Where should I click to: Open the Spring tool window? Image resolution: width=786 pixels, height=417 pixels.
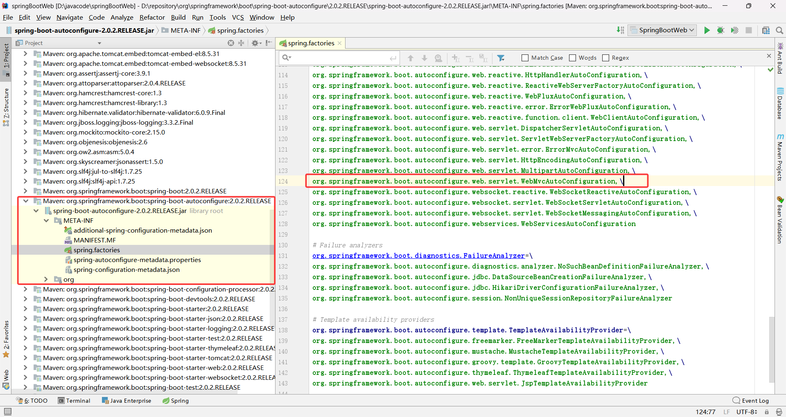[x=176, y=401]
